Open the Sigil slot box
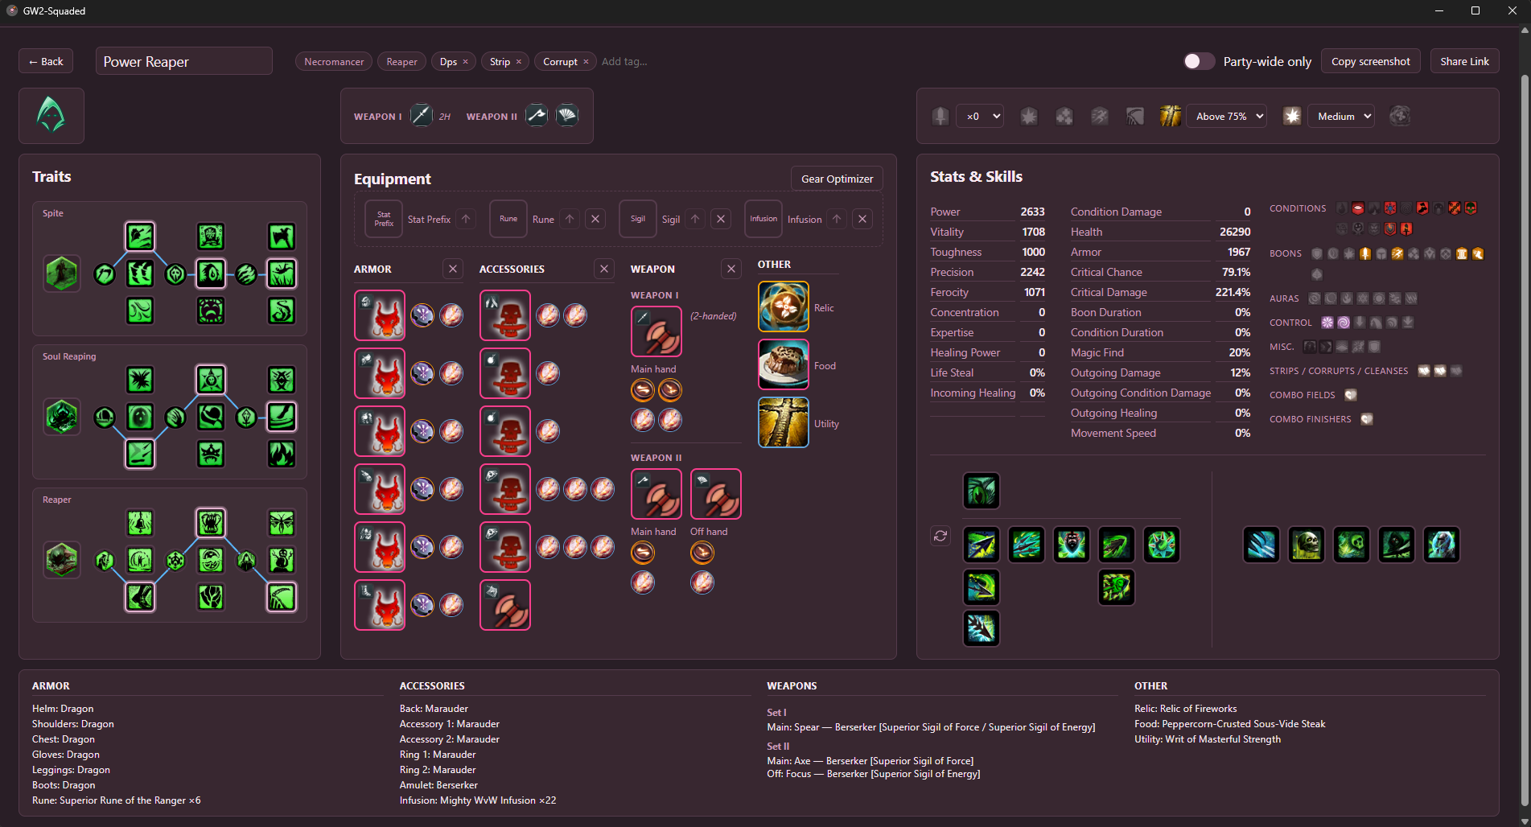The width and height of the screenshot is (1531, 827). 638,219
